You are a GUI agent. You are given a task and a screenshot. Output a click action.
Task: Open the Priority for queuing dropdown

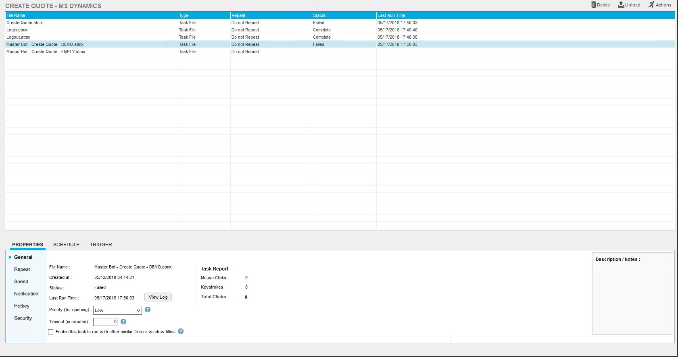117,310
